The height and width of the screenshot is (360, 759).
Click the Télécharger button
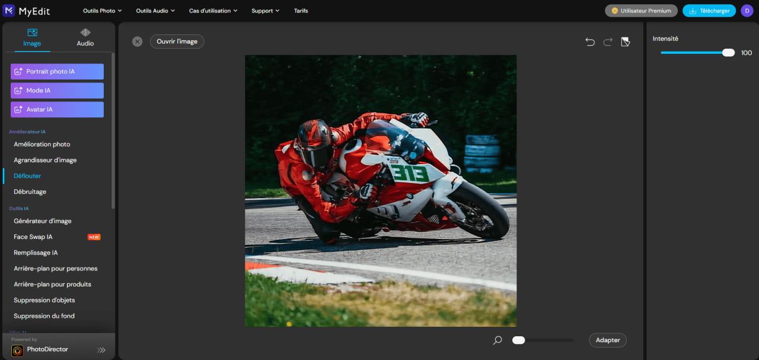click(709, 10)
